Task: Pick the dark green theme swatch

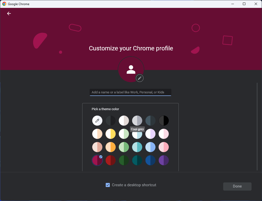Action: [x=124, y=160]
